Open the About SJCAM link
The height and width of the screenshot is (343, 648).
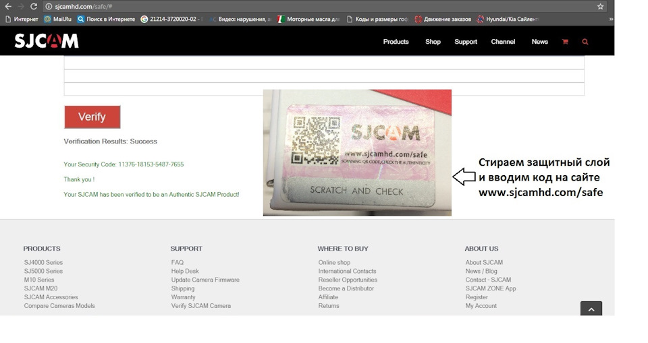484,263
